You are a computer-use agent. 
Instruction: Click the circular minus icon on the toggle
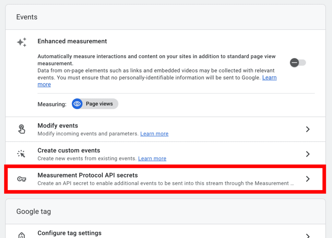tap(294, 62)
